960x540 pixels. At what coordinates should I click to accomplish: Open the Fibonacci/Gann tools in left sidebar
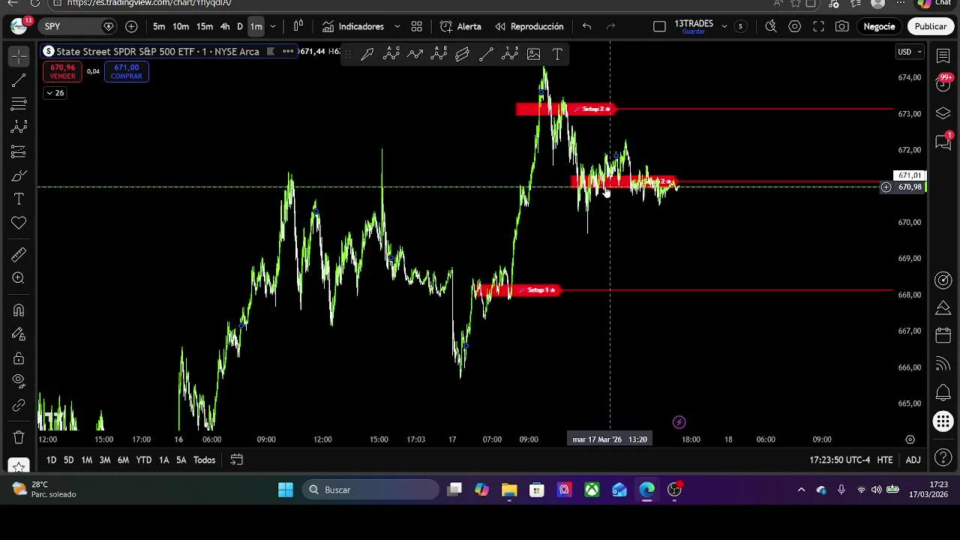point(19,104)
